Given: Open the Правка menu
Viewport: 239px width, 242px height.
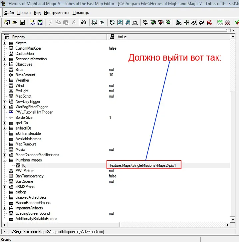Looking at the screenshot, I should [24, 13].
